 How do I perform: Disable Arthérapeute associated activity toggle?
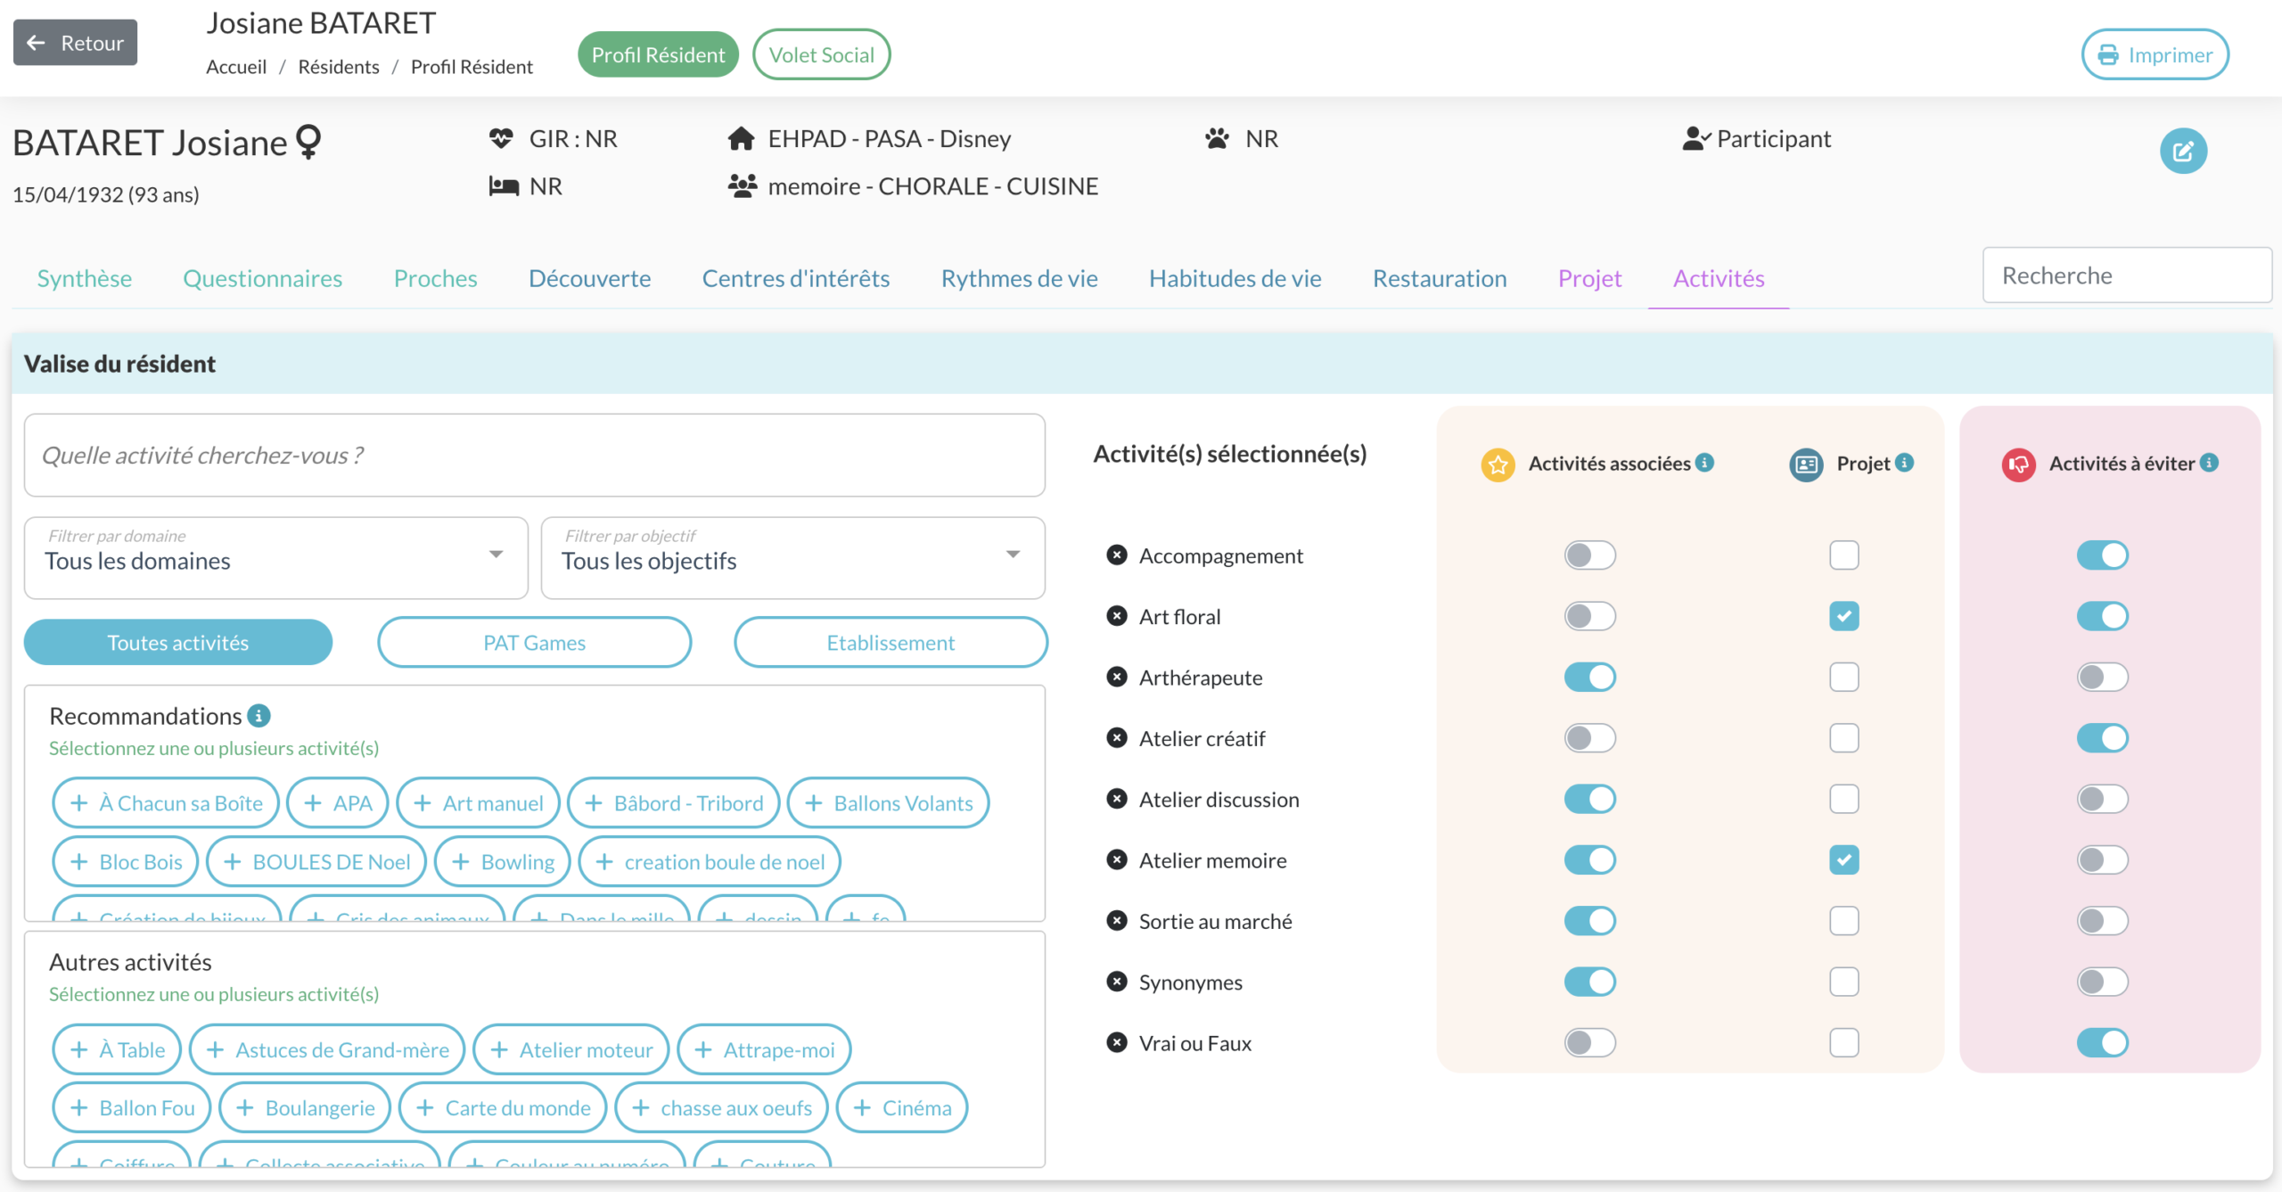click(x=1589, y=678)
